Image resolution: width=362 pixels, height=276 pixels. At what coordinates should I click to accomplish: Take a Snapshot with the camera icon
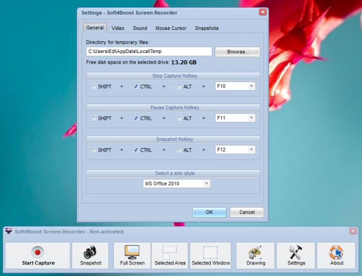point(91,255)
